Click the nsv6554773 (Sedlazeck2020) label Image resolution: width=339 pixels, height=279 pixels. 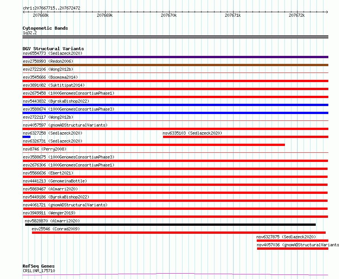click(x=53, y=53)
